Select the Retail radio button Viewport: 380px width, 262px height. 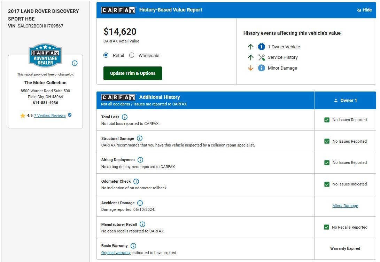click(106, 55)
